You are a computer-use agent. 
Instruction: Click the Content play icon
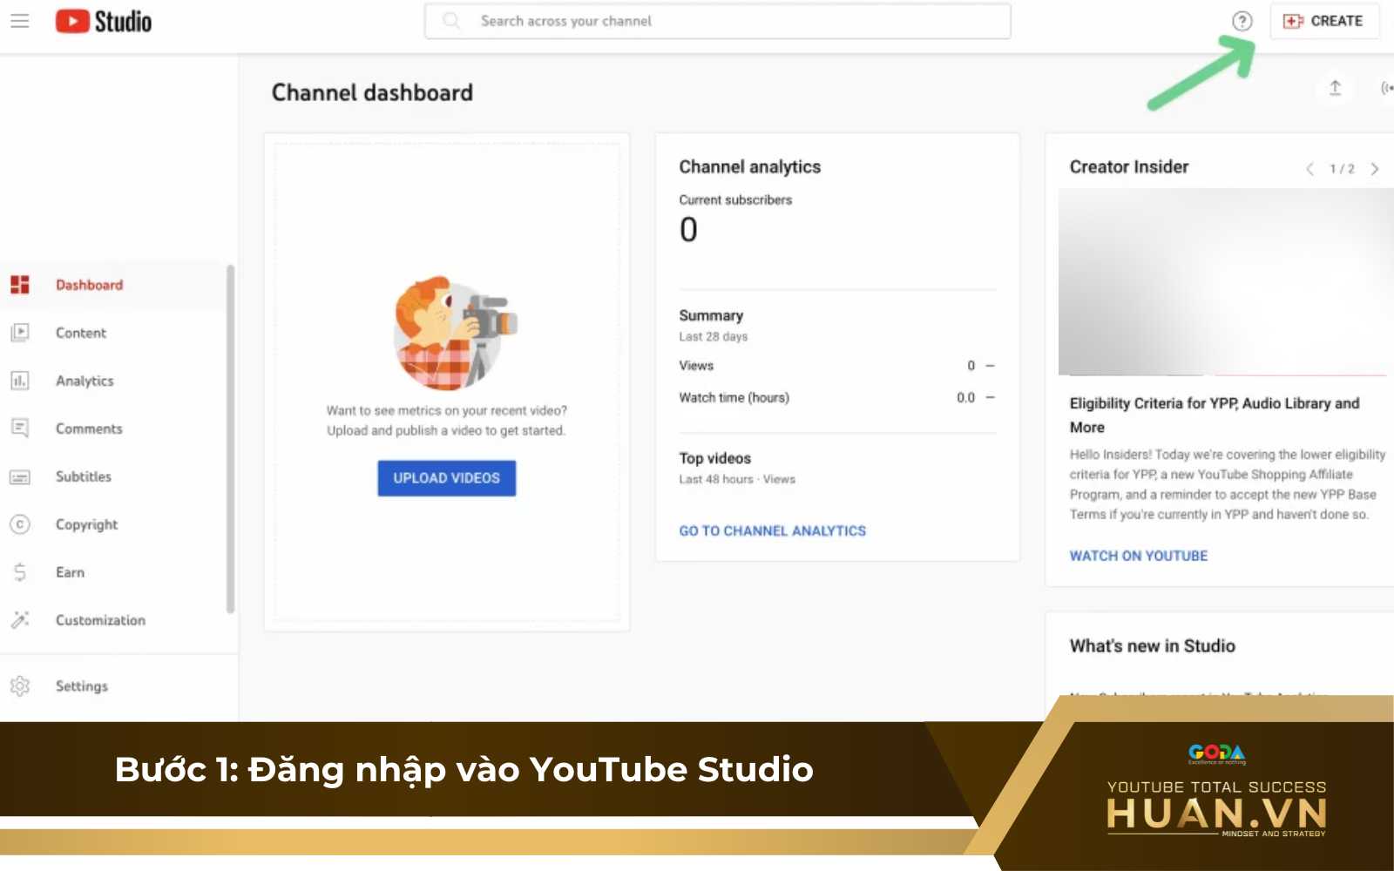(x=20, y=333)
